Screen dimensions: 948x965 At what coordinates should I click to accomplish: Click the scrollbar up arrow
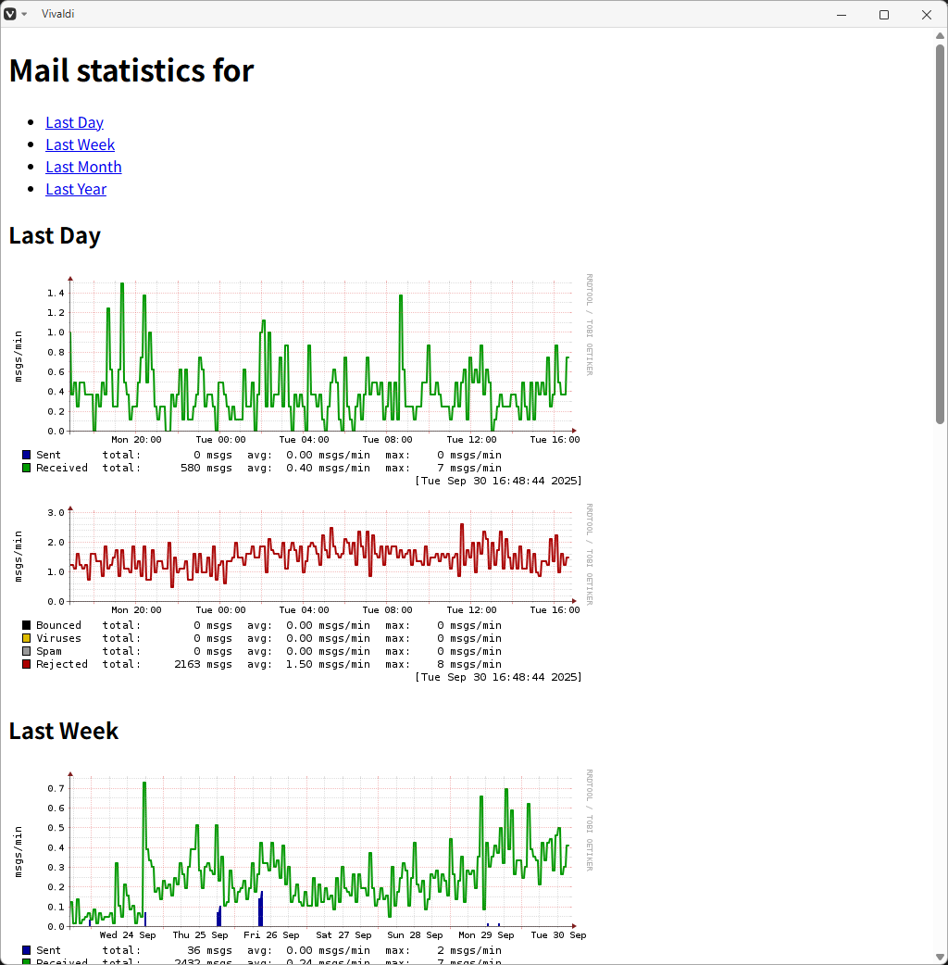click(940, 36)
